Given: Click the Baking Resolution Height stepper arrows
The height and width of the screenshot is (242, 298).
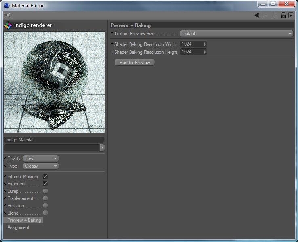Looking at the screenshot, I should pyautogui.click(x=204, y=52).
